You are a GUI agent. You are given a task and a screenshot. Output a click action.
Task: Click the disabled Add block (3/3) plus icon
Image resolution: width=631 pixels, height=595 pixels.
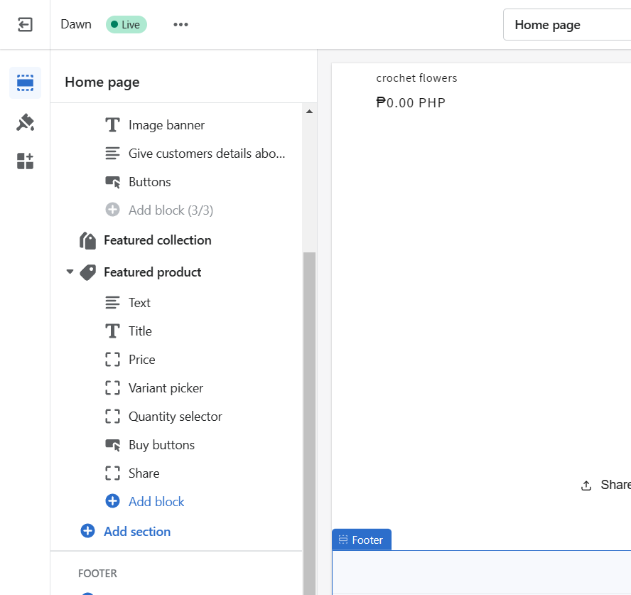coord(113,210)
